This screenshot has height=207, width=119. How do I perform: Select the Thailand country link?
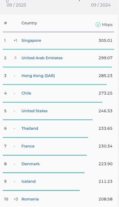tap(30, 129)
